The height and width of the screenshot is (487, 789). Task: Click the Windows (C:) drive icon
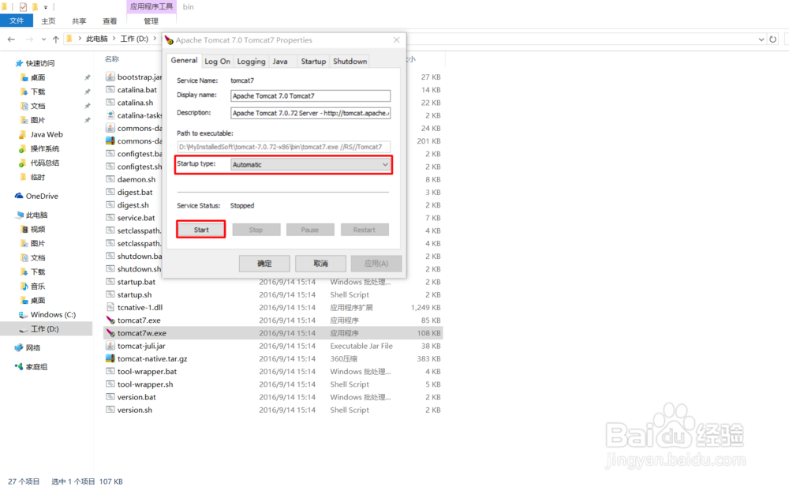(23, 315)
